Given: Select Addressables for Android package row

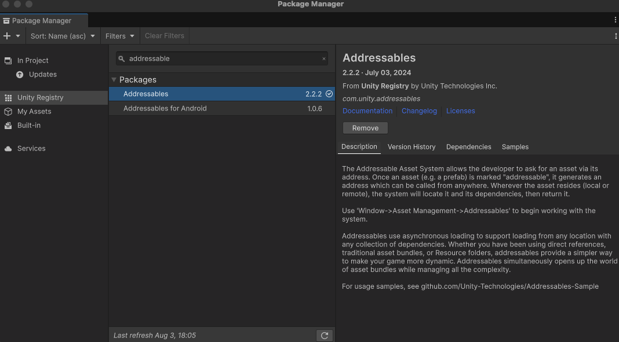Looking at the screenshot, I should [222, 108].
